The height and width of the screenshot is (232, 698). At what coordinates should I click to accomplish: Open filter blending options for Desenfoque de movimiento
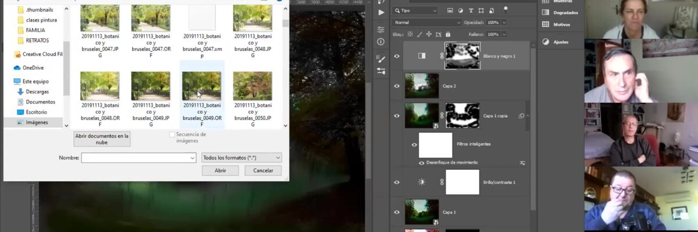pyautogui.click(x=522, y=163)
